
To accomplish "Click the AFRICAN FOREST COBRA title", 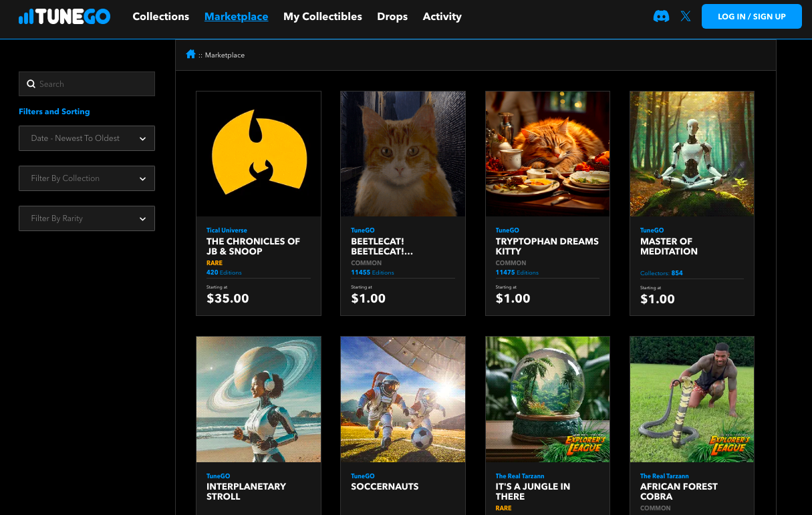I will [678, 492].
